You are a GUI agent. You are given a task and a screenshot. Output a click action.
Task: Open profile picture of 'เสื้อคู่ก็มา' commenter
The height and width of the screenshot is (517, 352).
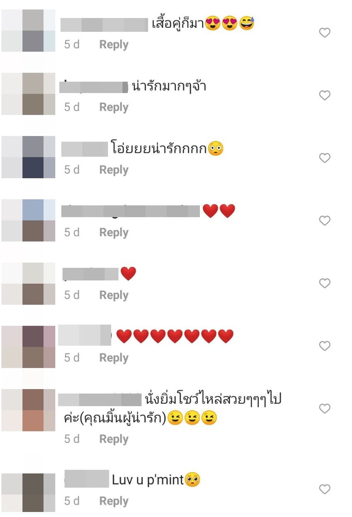click(x=28, y=31)
